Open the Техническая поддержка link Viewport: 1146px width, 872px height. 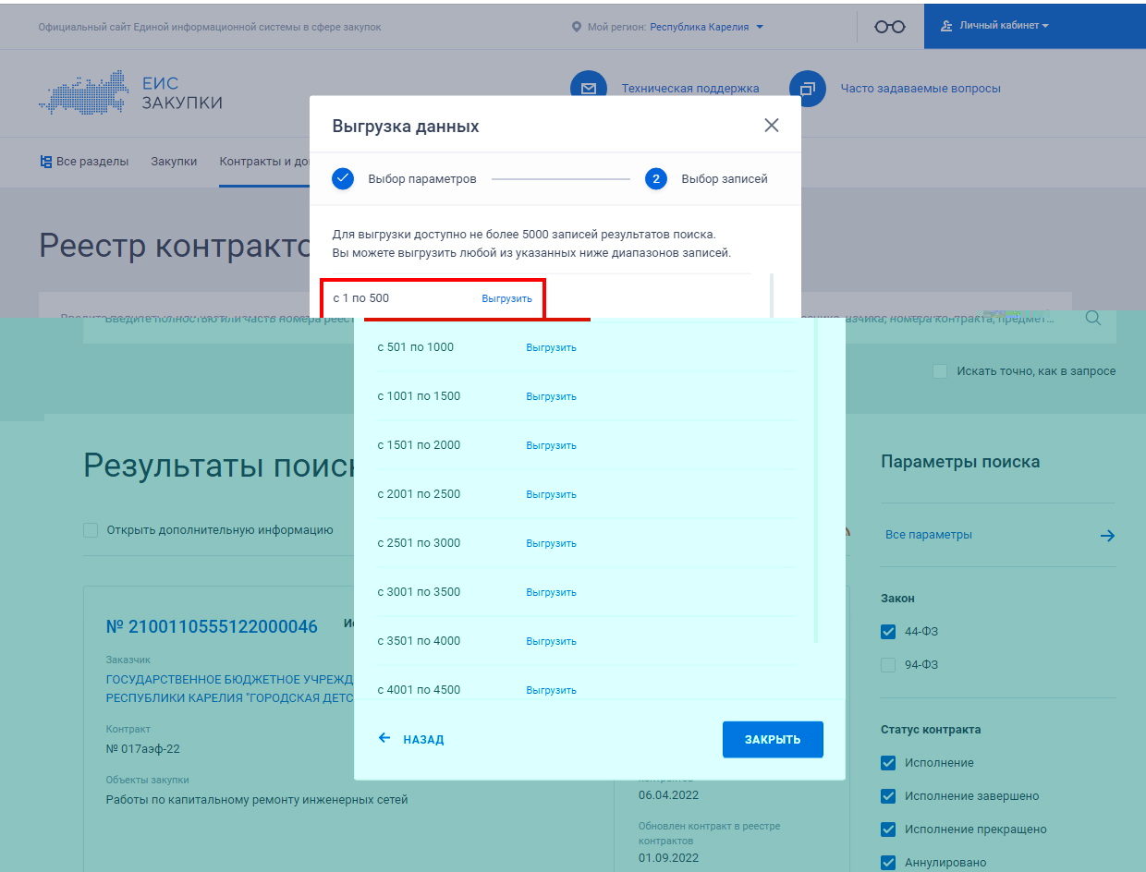[x=690, y=89]
